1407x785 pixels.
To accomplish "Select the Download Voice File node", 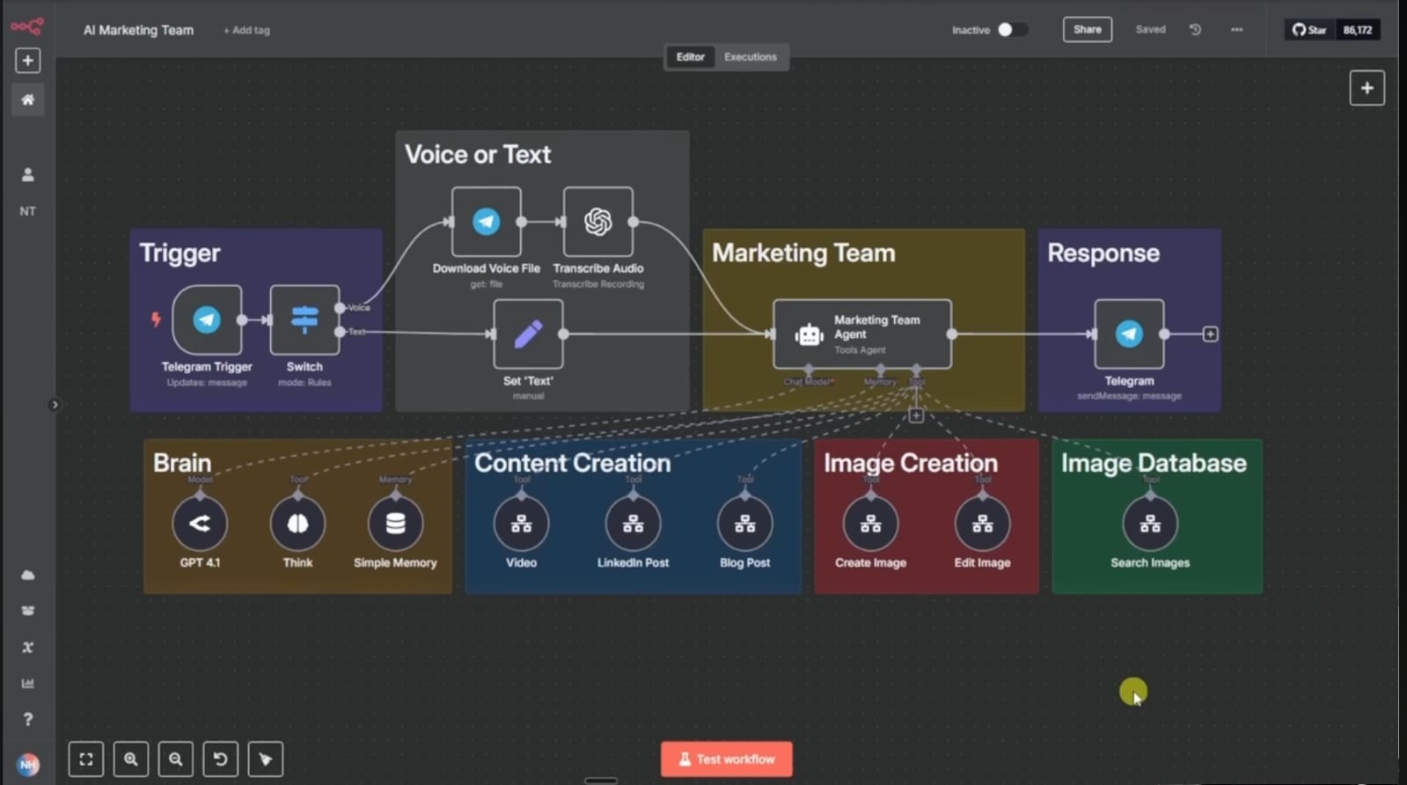I will pos(486,221).
